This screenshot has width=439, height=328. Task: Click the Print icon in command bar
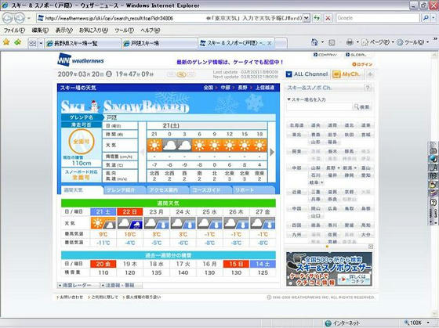350,42
